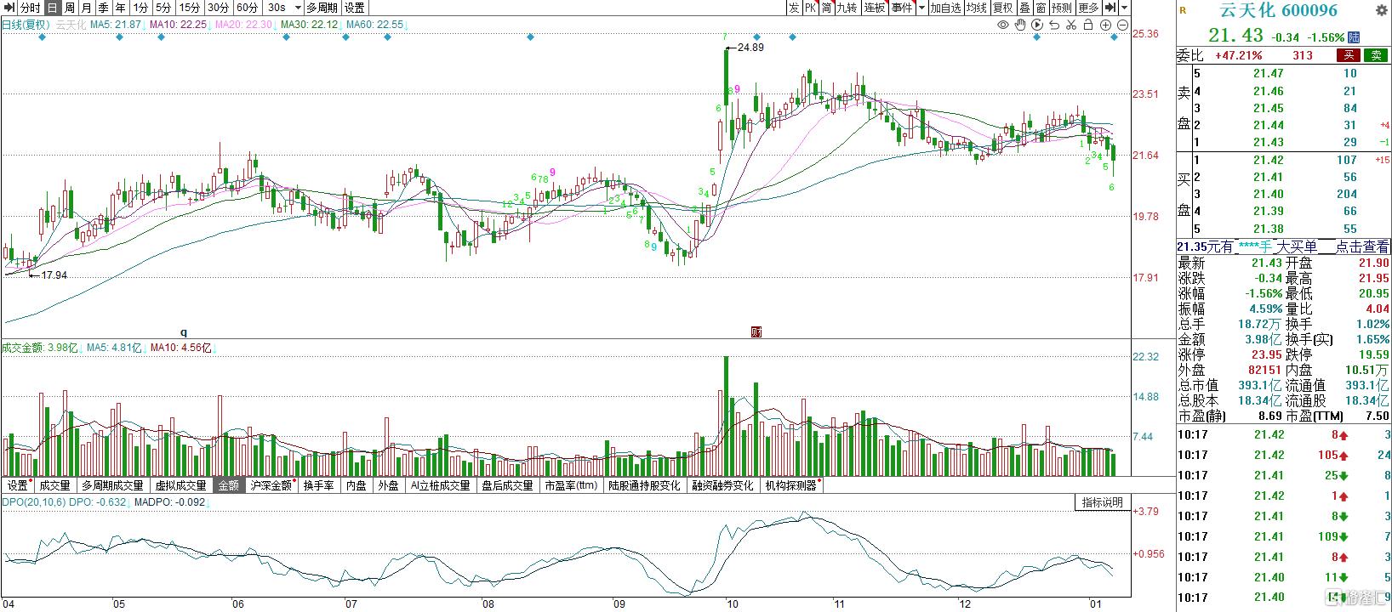This screenshot has width=1392, height=612.
Task: Toggle 简 simplified mode
Action: pyautogui.click(x=827, y=8)
